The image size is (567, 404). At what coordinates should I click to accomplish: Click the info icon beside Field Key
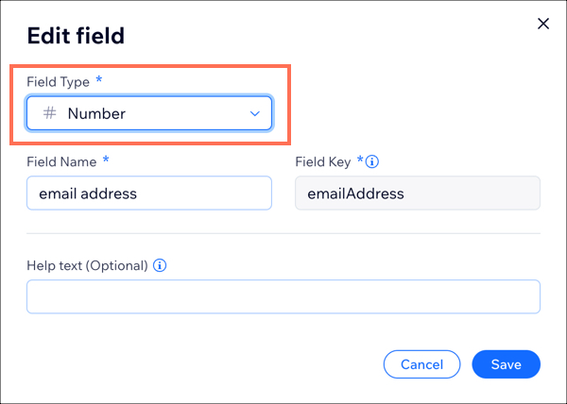click(372, 161)
